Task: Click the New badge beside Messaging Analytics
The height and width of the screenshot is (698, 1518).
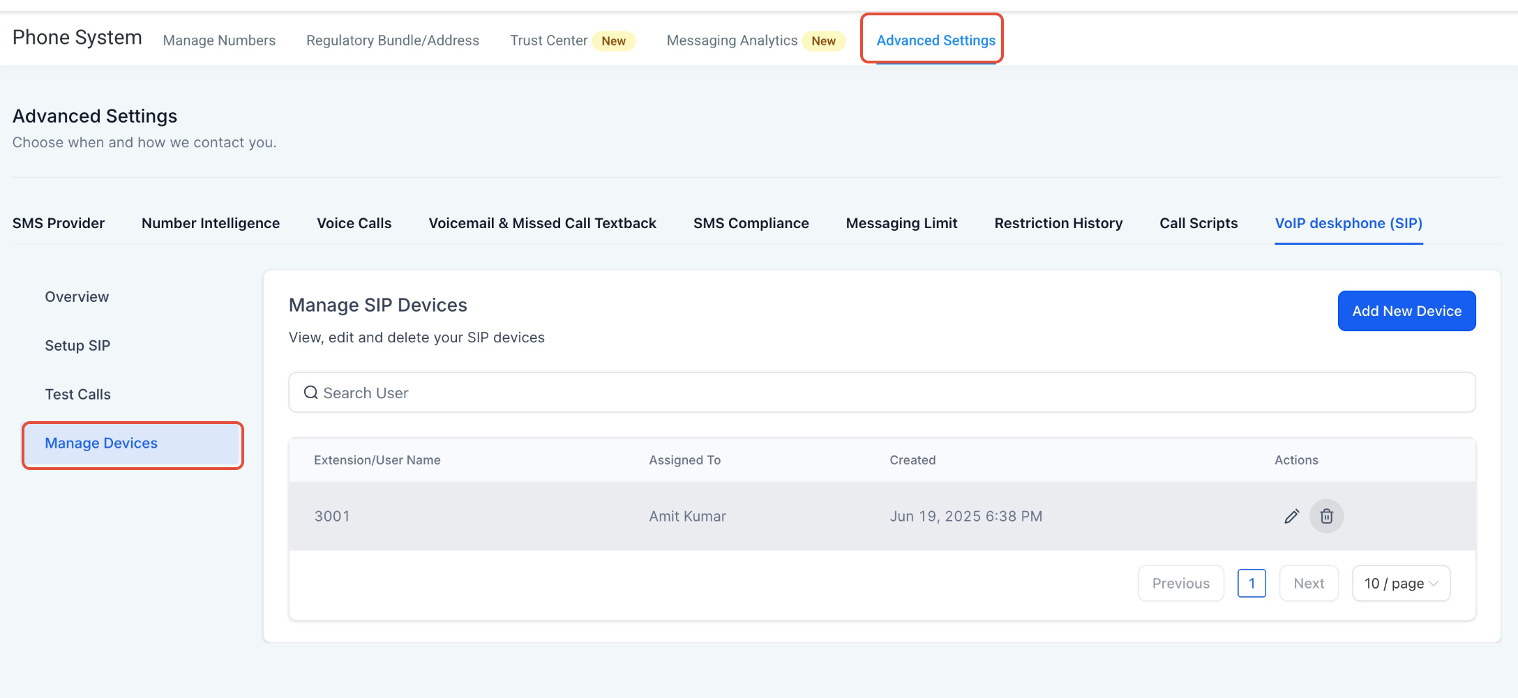Action: 823,41
